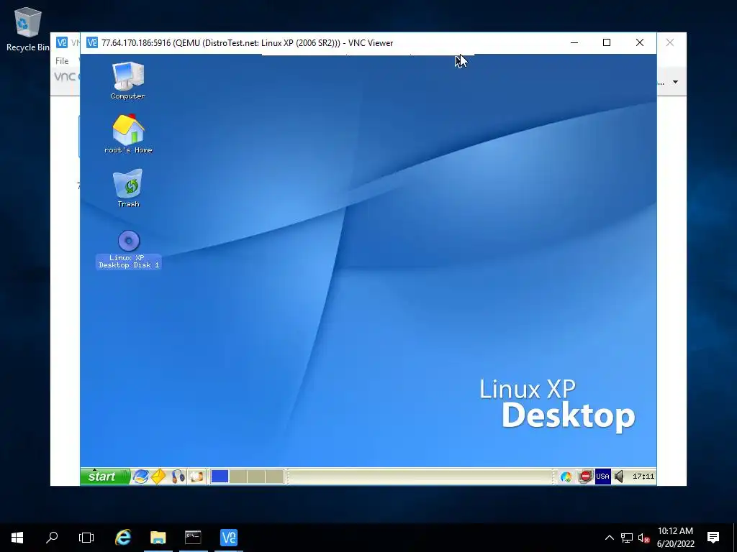Close the background VNC Viewer window
737x552 pixels.
(670, 42)
